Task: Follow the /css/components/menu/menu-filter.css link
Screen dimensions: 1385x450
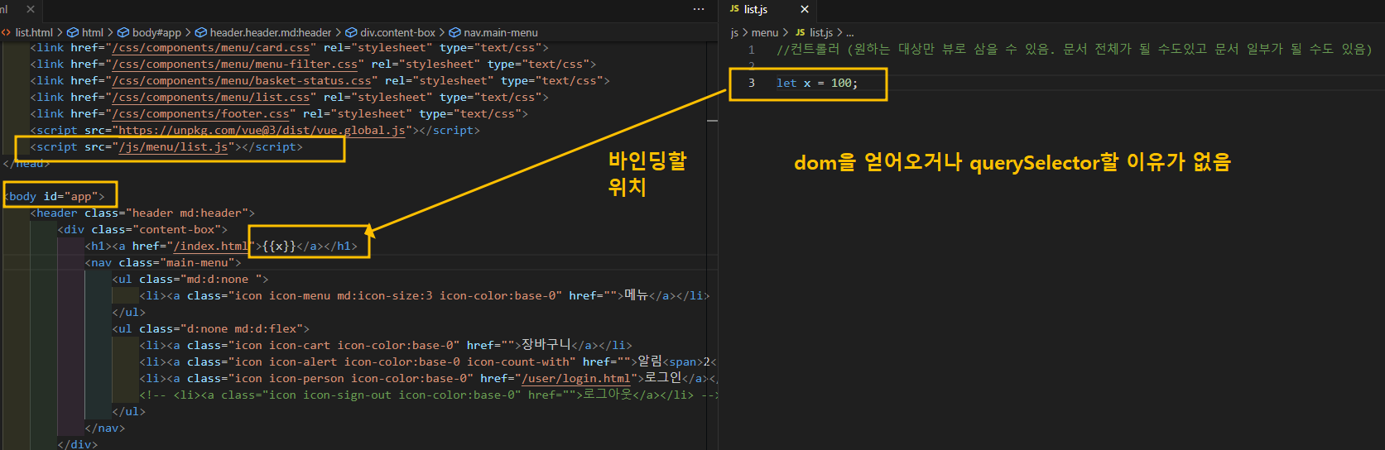Action: tap(234, 65)
